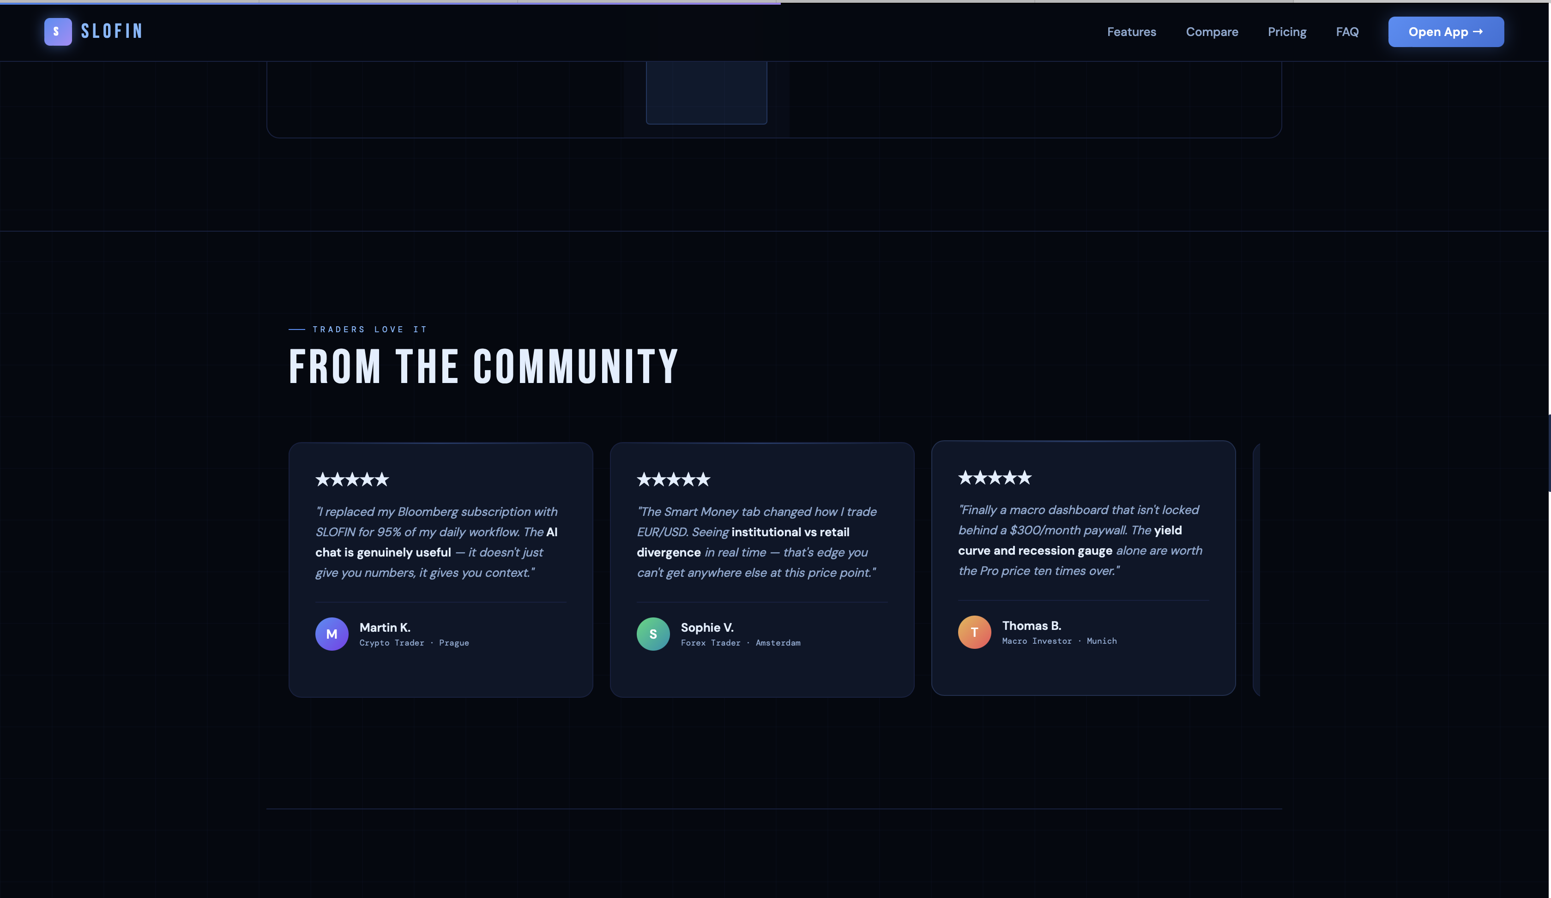Open the Features nav link

(1131, 32)
